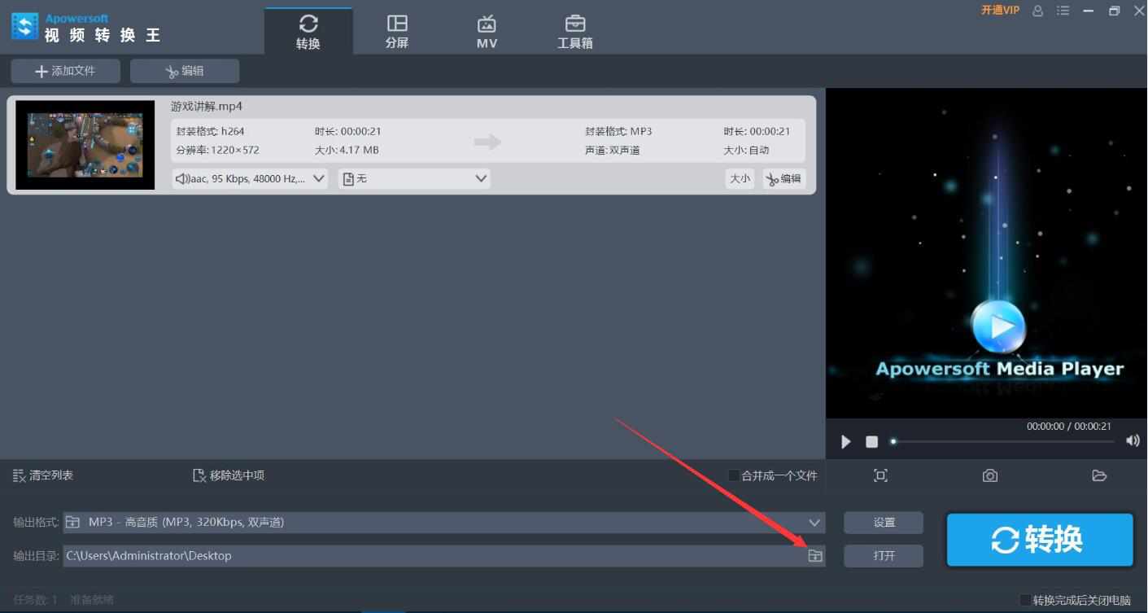Image resolution: width=1148 pixels, height=613 pixels.
Task: Open the list menu icon in title bar
Action: pos(1063,11)
